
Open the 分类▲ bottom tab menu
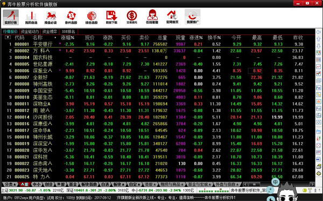[10, 184]
